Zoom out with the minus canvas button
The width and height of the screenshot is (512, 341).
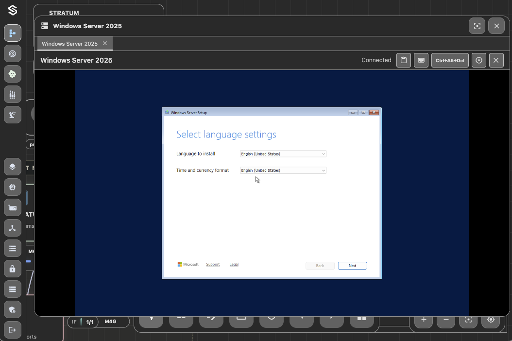[446, 320]
